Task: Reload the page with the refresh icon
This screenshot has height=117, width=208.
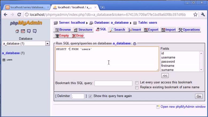Action: coord(19,14)
